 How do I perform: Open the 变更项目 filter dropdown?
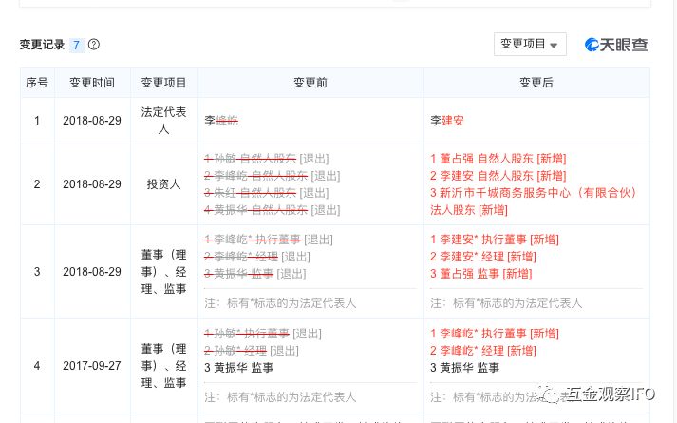529,44
